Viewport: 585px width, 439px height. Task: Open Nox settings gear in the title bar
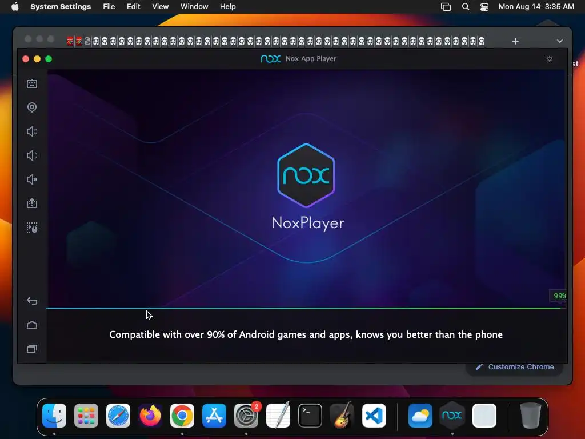click(x=550, y=59)
